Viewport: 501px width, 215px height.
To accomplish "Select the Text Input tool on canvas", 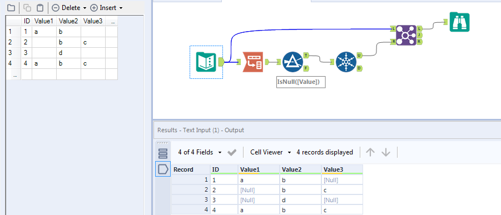I will [x=206, y=62].
